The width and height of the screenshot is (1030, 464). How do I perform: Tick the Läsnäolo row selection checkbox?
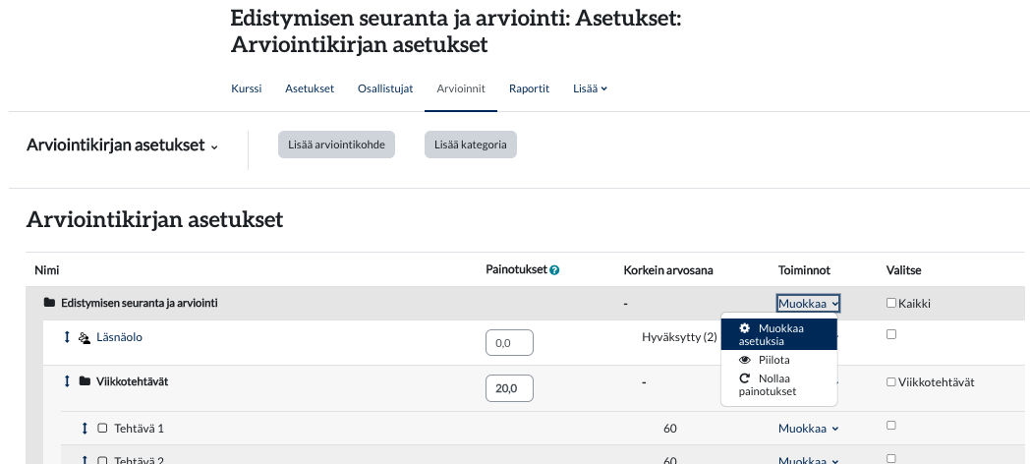coord(891,334)
